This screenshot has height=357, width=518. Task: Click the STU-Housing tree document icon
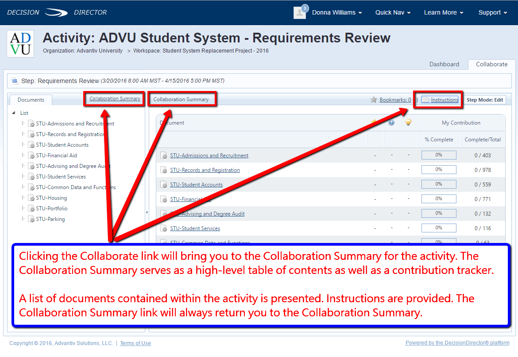[31, 198]
